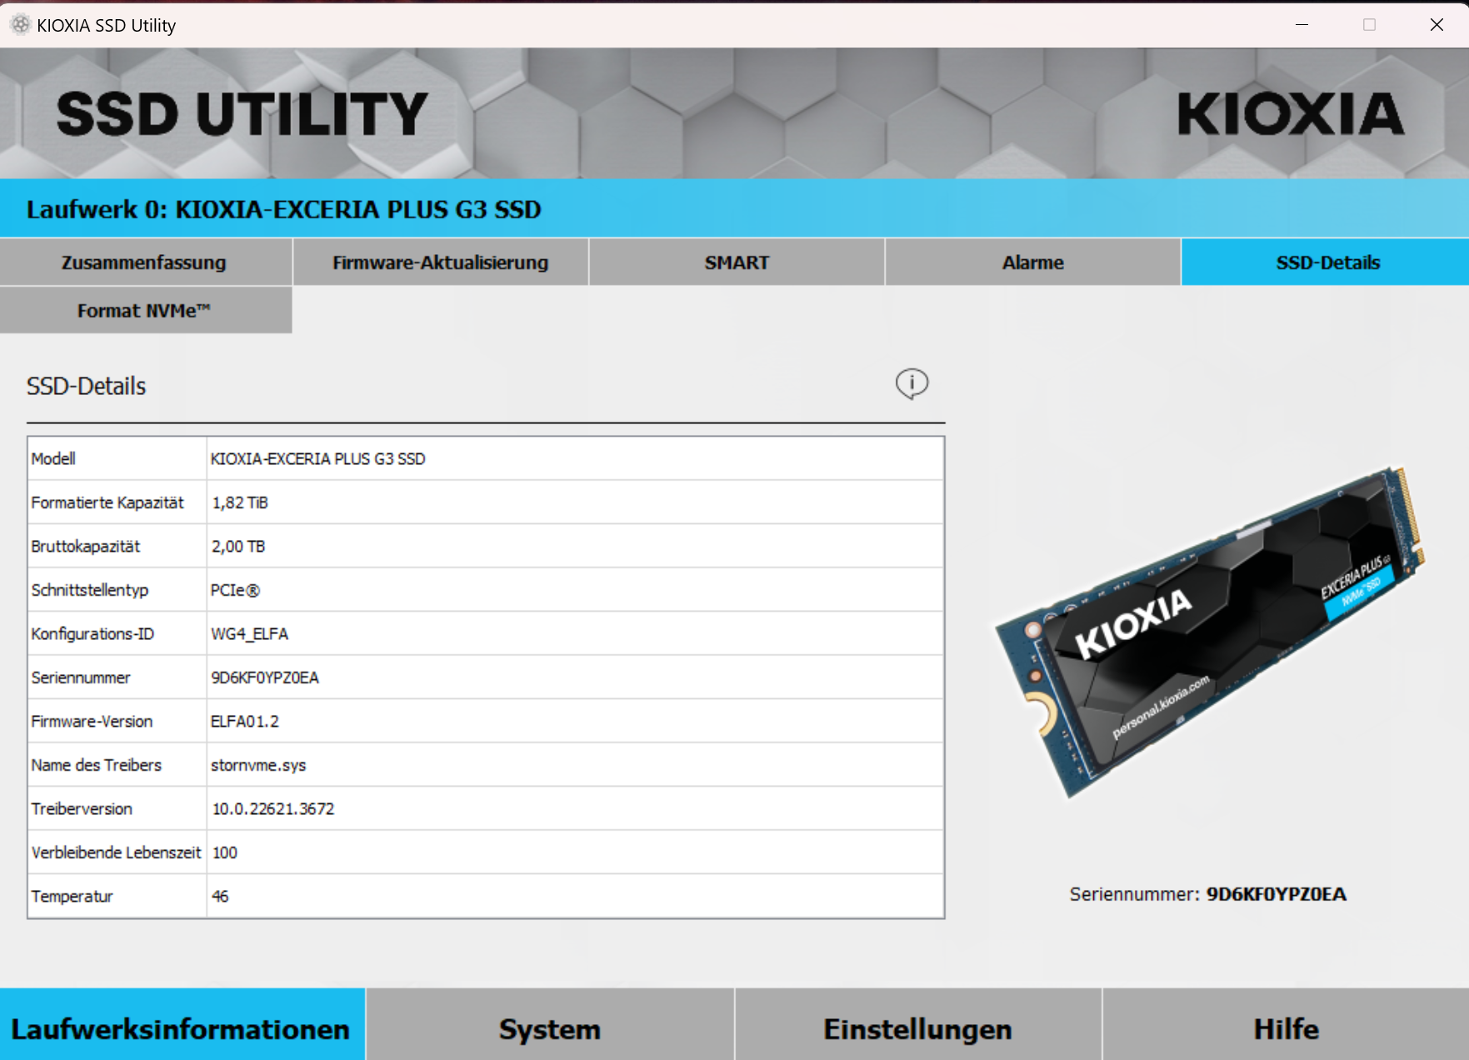Select the 2,00 TB Bruttokapazität value
This screenshot has width=1469, height=1060.
click(x=238, y=547)
